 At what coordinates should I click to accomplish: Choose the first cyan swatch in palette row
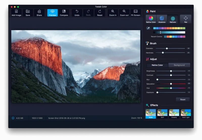click(x=155, y=28)
